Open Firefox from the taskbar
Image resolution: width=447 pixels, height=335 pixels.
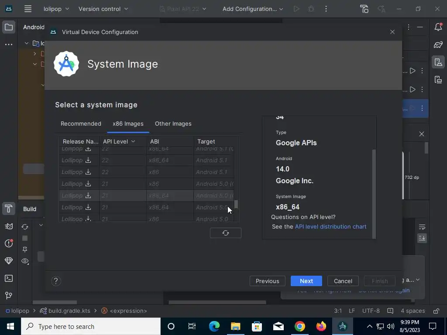tap(321, 326)
